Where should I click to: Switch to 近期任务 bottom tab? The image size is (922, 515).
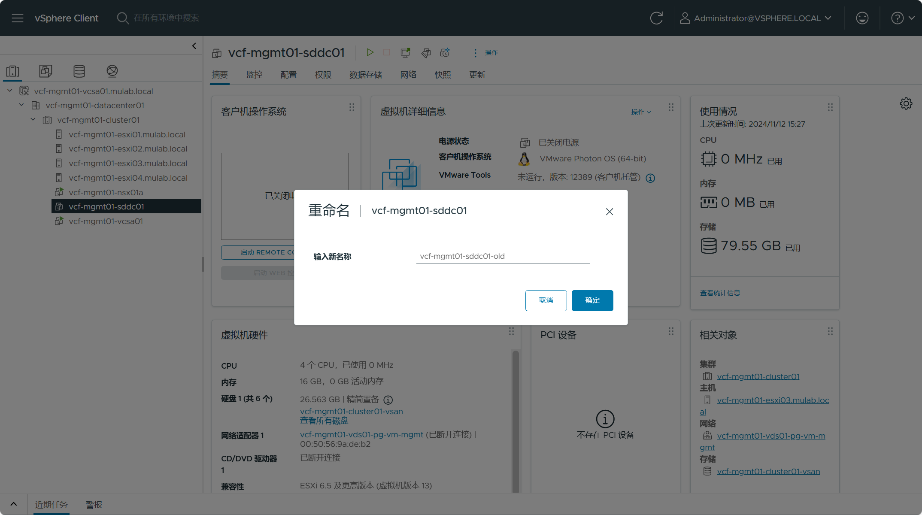(51, 505)
